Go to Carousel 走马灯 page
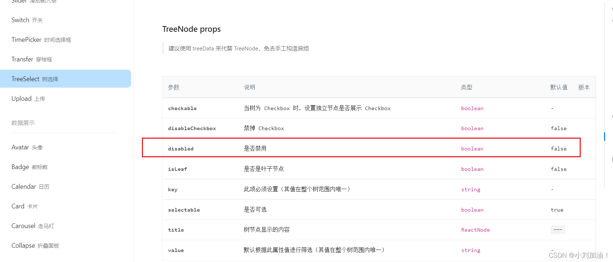This screenshot has width=613, height=262. point(33,226)
